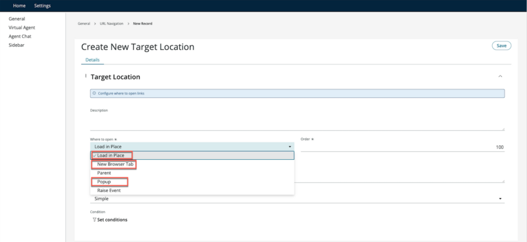Click the drag handle beside Target Location

tap(86, 76)
